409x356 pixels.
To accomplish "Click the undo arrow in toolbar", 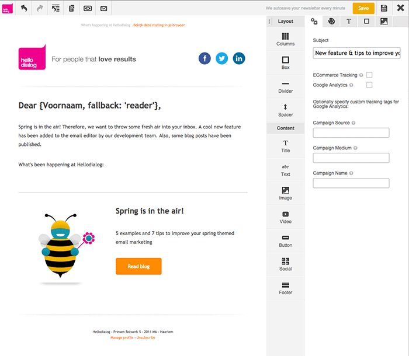I will pyautogui.click(x=25, y=8).
